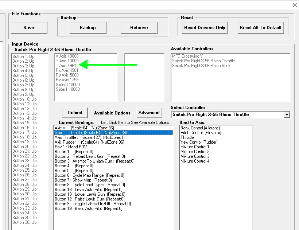Click Reset All To Default button

click(x=261, y=28)
